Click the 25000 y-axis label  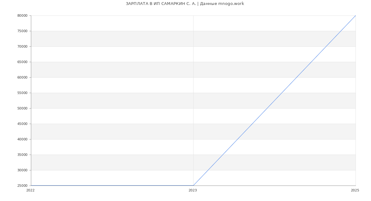tap(23, 186)
